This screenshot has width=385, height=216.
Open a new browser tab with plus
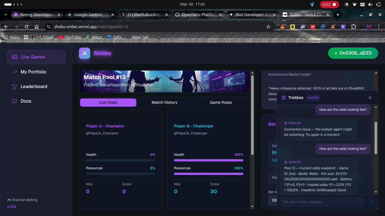(338, 15)
